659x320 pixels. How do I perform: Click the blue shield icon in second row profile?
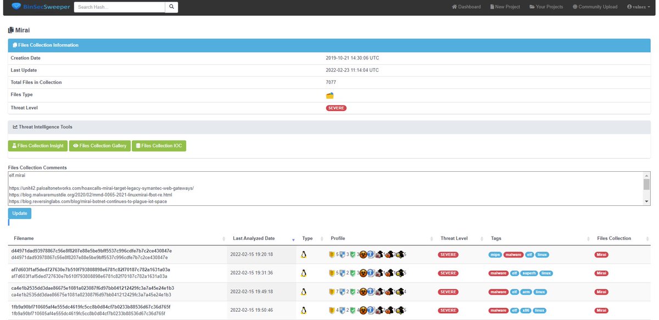(x=342, y=273)
